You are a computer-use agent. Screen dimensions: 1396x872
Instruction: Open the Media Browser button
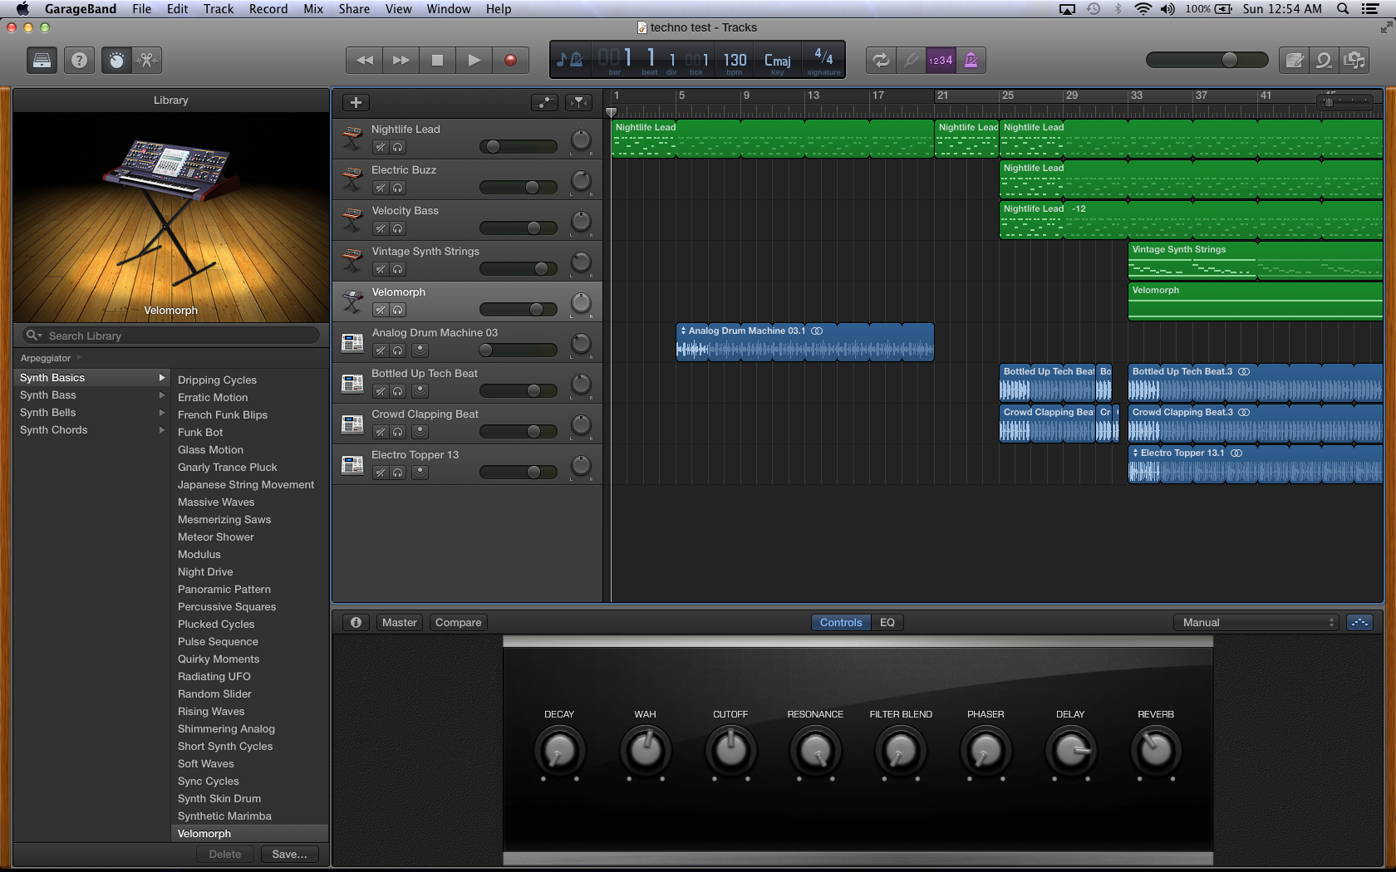click(1354, 60)
